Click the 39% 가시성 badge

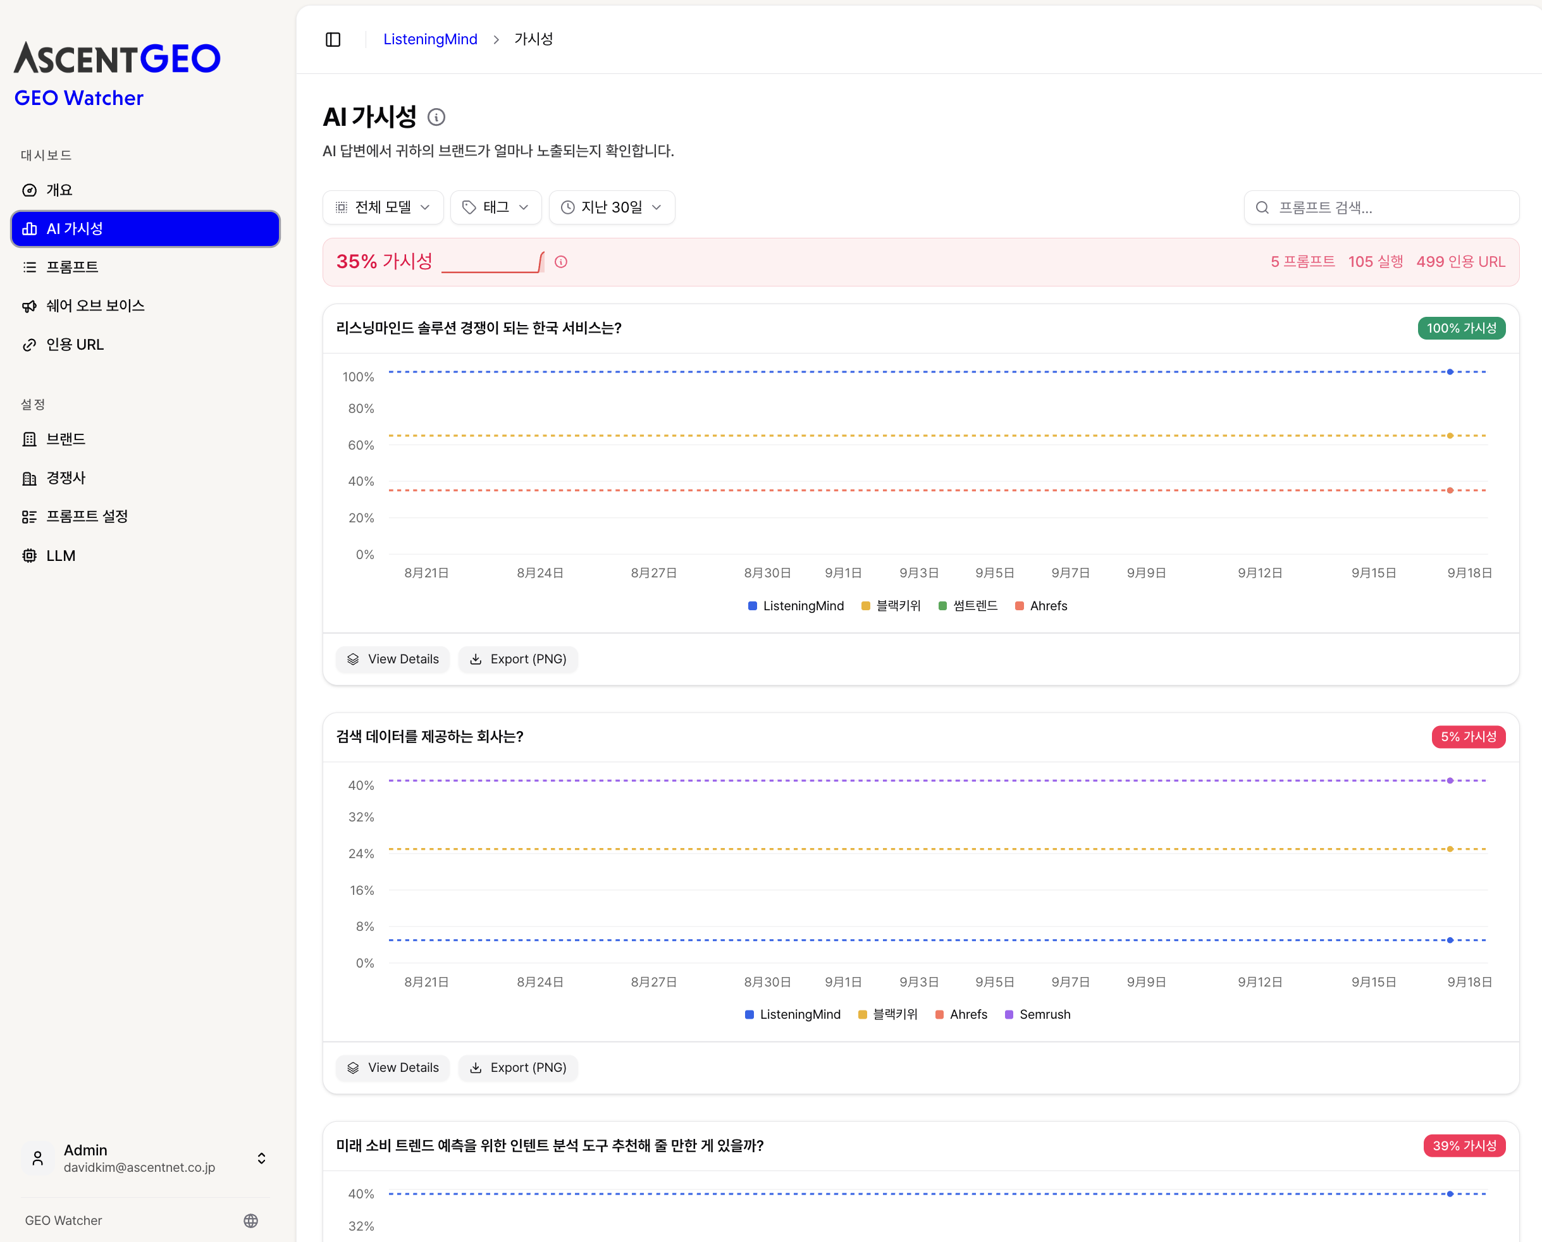(1464, 1146)
